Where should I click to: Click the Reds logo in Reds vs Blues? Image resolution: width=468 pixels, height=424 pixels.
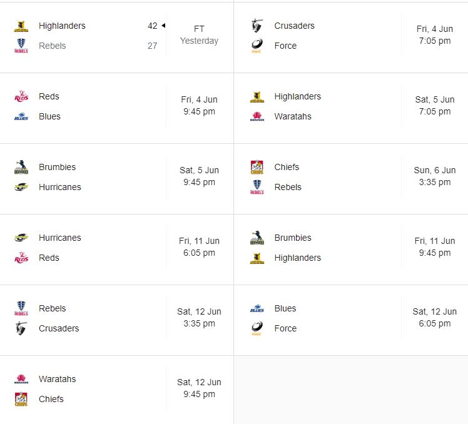21,97
